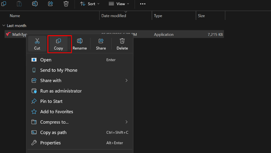271x153 pixels.
Task: Expand the Compress to... submenu
Action: pyautogui.click(x=126, y=122)
